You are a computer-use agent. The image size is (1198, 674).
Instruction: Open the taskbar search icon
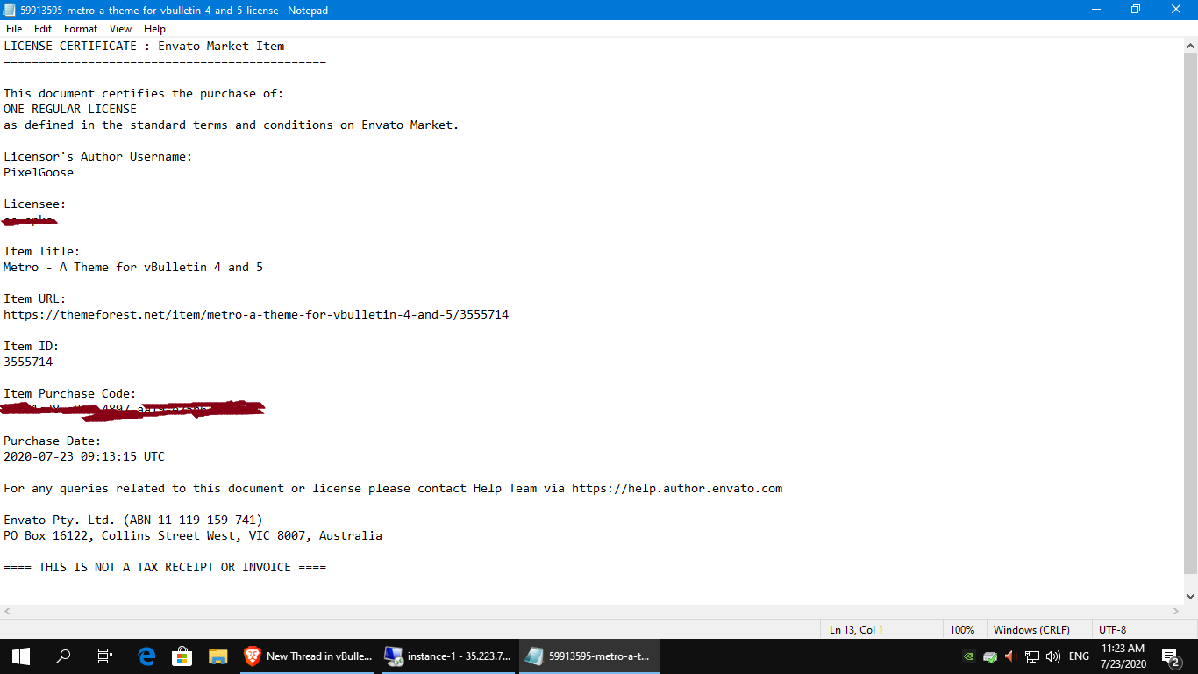(x=63, y=656)
